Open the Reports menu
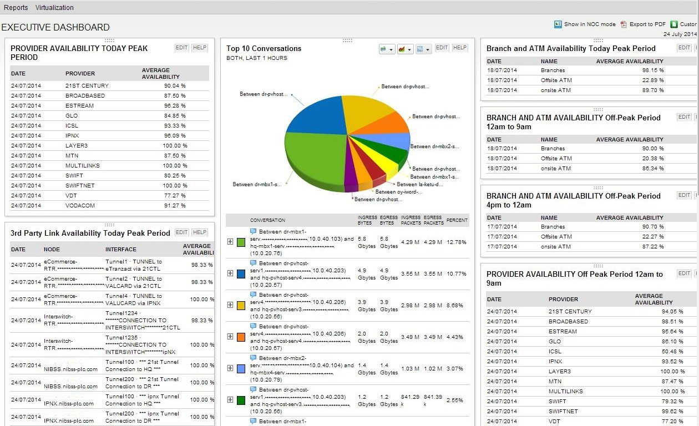Image resolution: width=699 pixels, height=426 pixels. [16, 8]
